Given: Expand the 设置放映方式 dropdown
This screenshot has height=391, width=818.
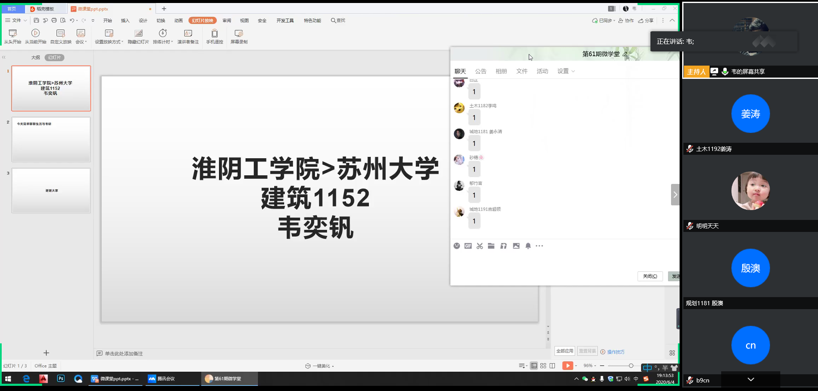Looking at the screenshot, I should tap(122, 42).
